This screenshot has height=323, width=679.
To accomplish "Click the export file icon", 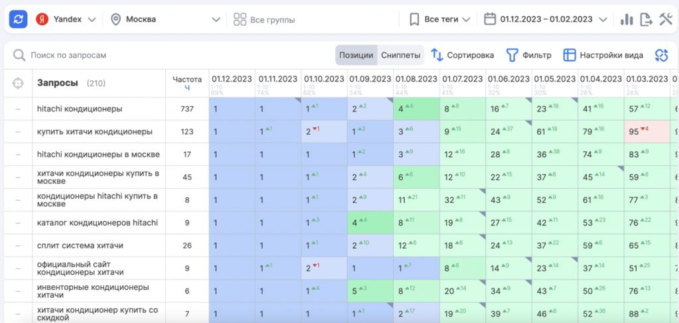I will click(646, 19).
